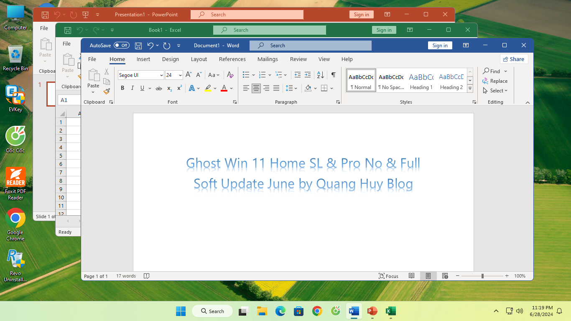The height and width of the screenshot is (321, 571).
Task: Click Sign in button in Word
Action: [440, 46]
